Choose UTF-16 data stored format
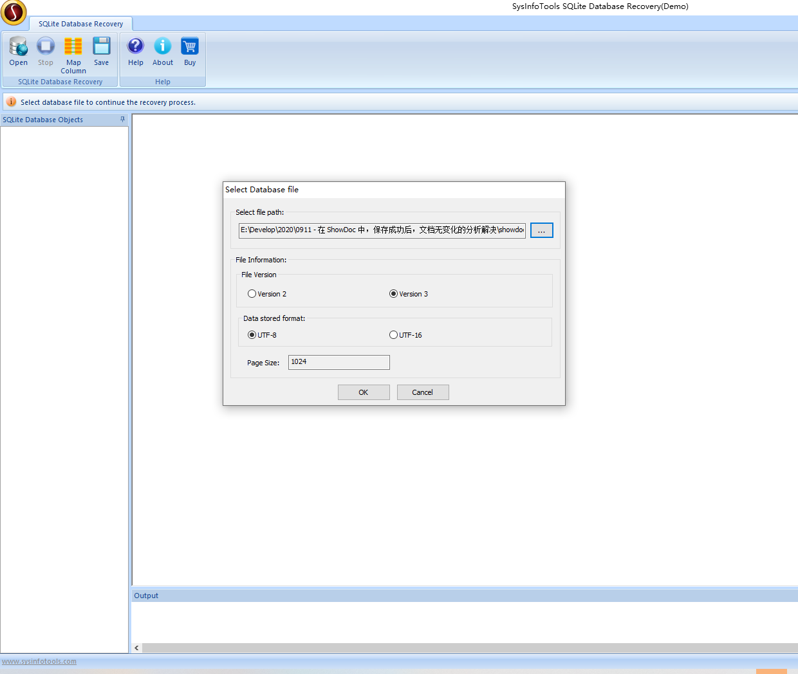 405,335
